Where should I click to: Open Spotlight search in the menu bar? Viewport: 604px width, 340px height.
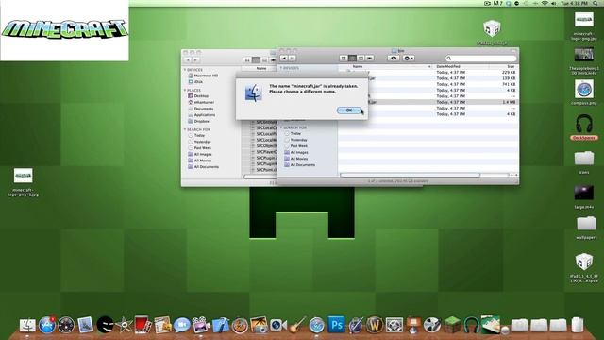click(x=596, y=3)
